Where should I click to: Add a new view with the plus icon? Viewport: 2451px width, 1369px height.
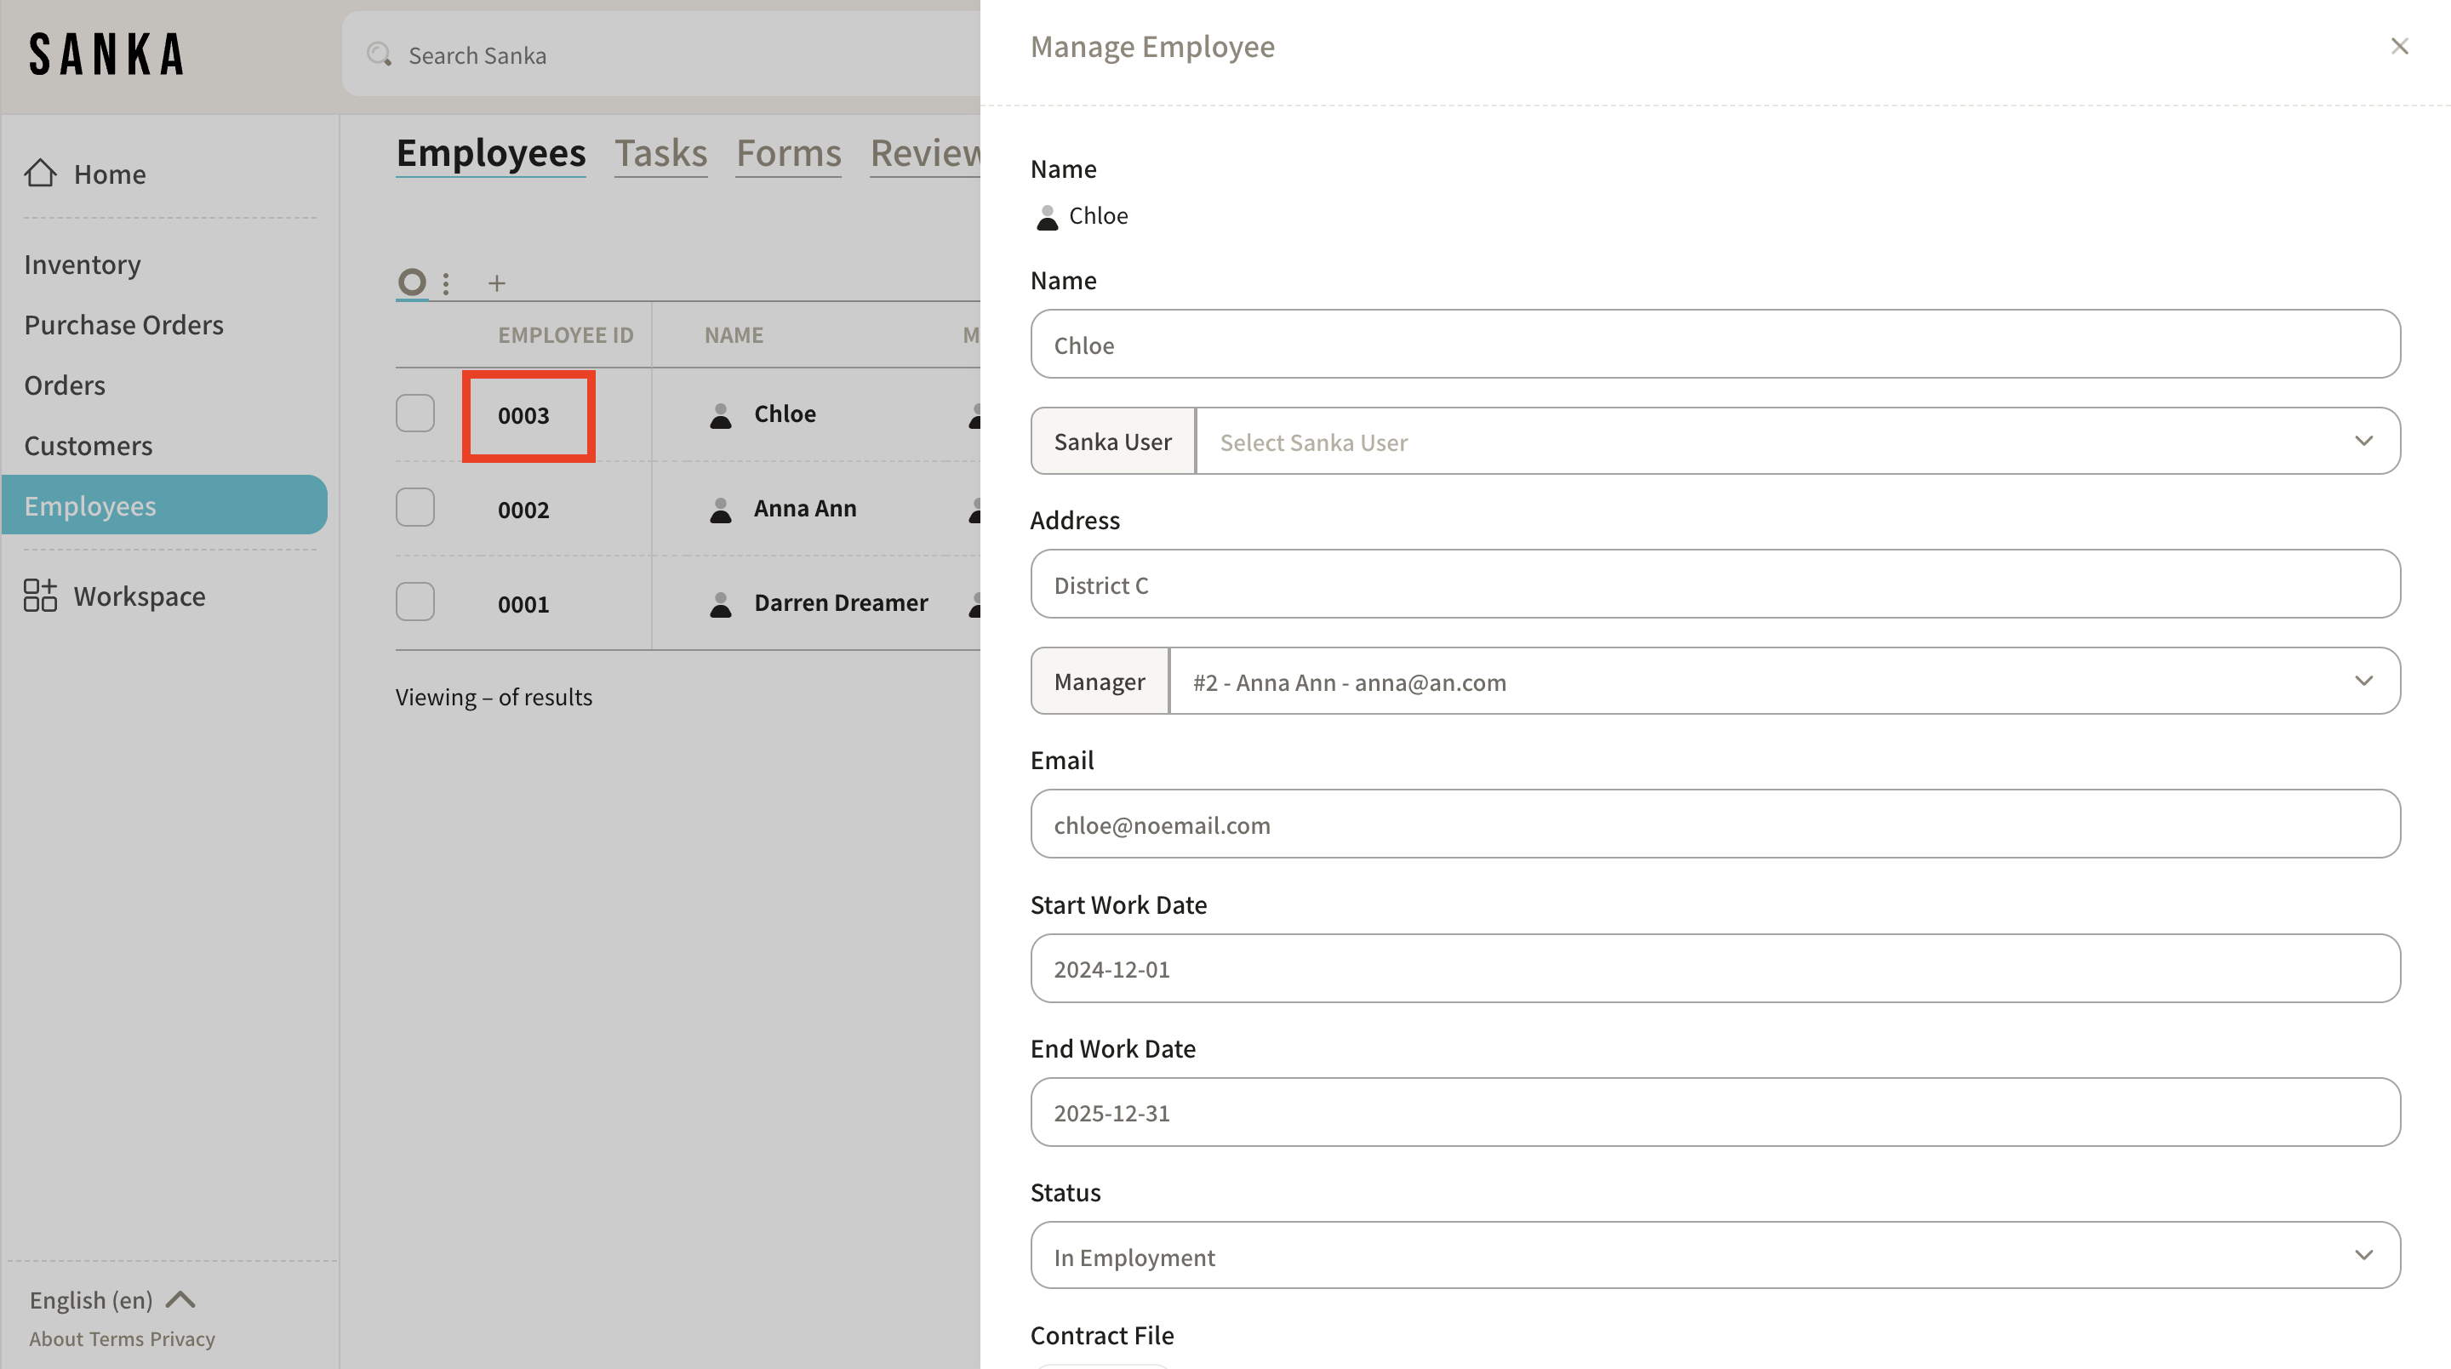(497, 283)
